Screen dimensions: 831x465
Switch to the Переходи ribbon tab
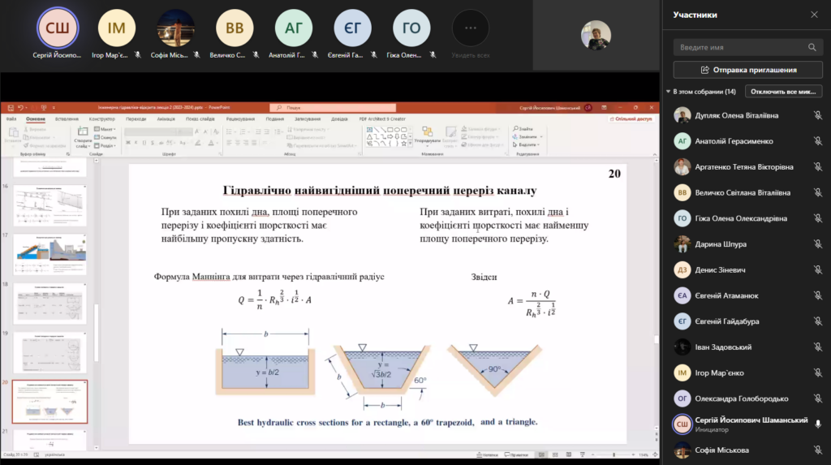point(136,118)
